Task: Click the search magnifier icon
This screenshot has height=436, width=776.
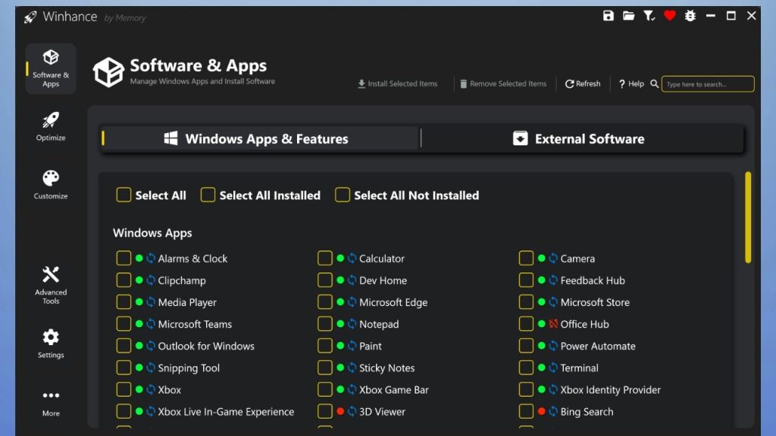Action: pos(654,83)
